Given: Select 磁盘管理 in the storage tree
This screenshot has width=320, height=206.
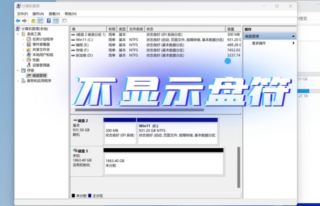Looking at the screenshot, I should click(x=37, y=76).
